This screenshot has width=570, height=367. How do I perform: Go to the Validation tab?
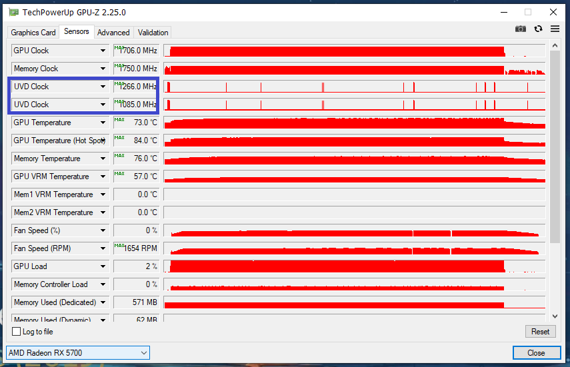click(x=153, y=33)
